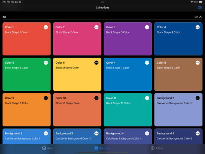Viewport: 205px width, 154px height.
Task: Open the Background 4 swatch
Action: click(128, 136)
